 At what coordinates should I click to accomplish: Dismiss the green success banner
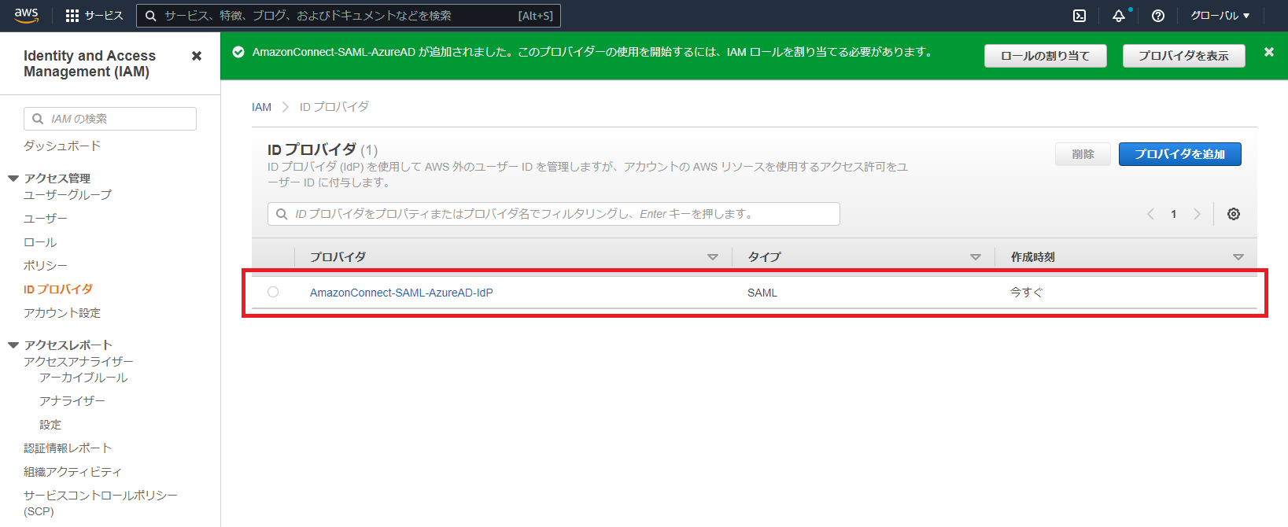(x=1269, y=52)
